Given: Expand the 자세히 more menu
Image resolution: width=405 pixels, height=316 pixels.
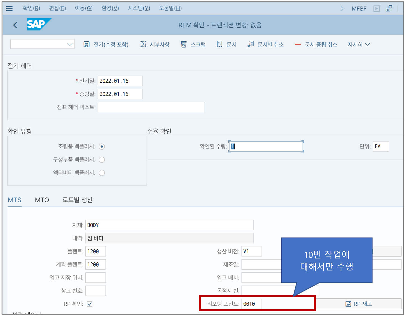Looking at the screenshot, I should 359,44.
